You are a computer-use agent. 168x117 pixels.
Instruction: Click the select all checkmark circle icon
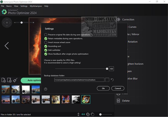(x=88, y=114)
